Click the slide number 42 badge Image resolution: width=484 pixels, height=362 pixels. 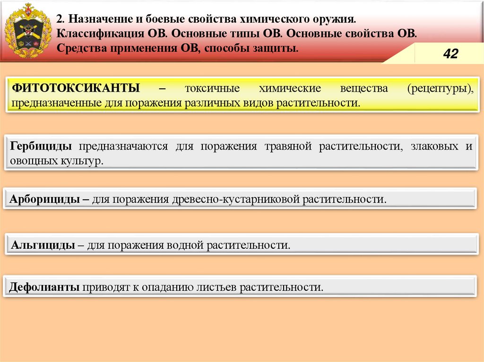click(450, 54)
